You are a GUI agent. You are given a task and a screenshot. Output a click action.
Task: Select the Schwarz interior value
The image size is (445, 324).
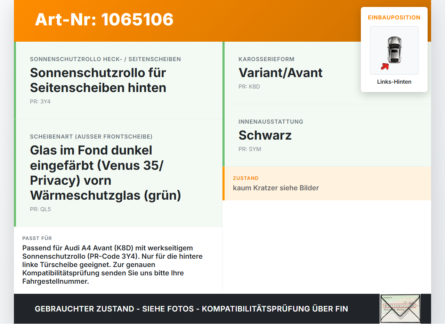coord(265,135)
